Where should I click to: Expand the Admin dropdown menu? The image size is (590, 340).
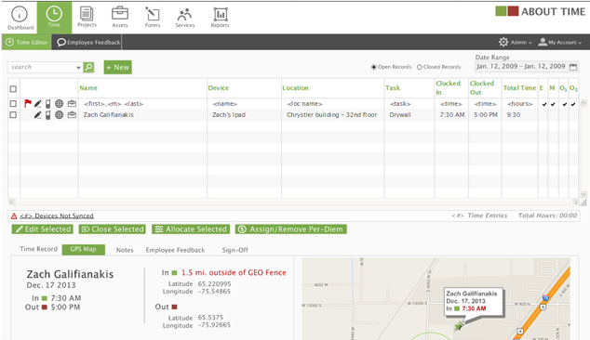(x=516, y=42)
